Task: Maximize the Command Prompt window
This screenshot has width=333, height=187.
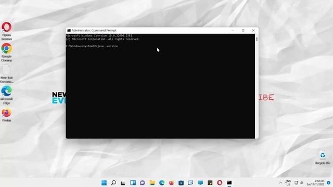Action: pyautogui.click(x=243, y=30)
